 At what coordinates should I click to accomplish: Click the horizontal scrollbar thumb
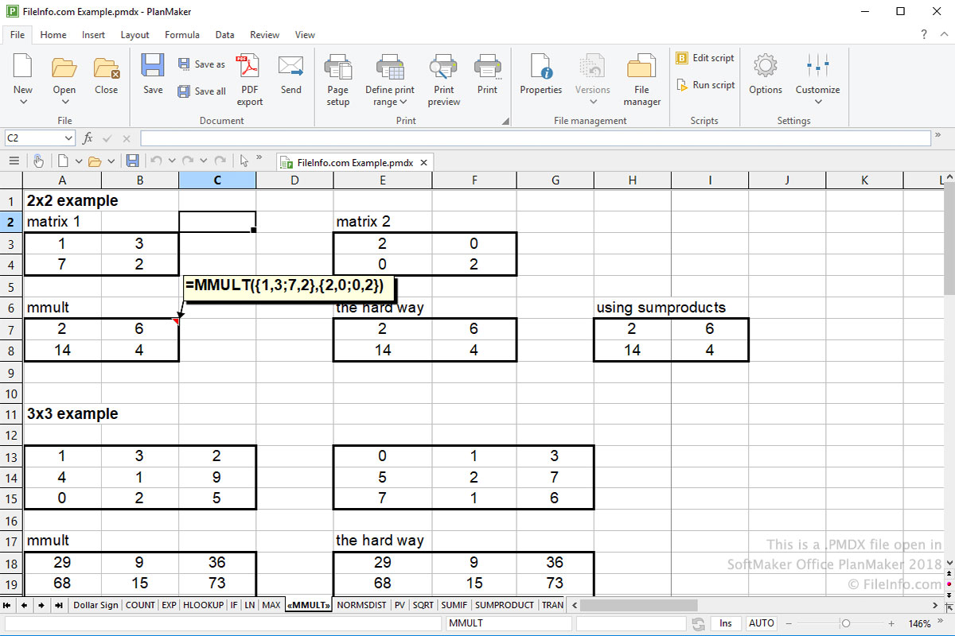[639, 605]
